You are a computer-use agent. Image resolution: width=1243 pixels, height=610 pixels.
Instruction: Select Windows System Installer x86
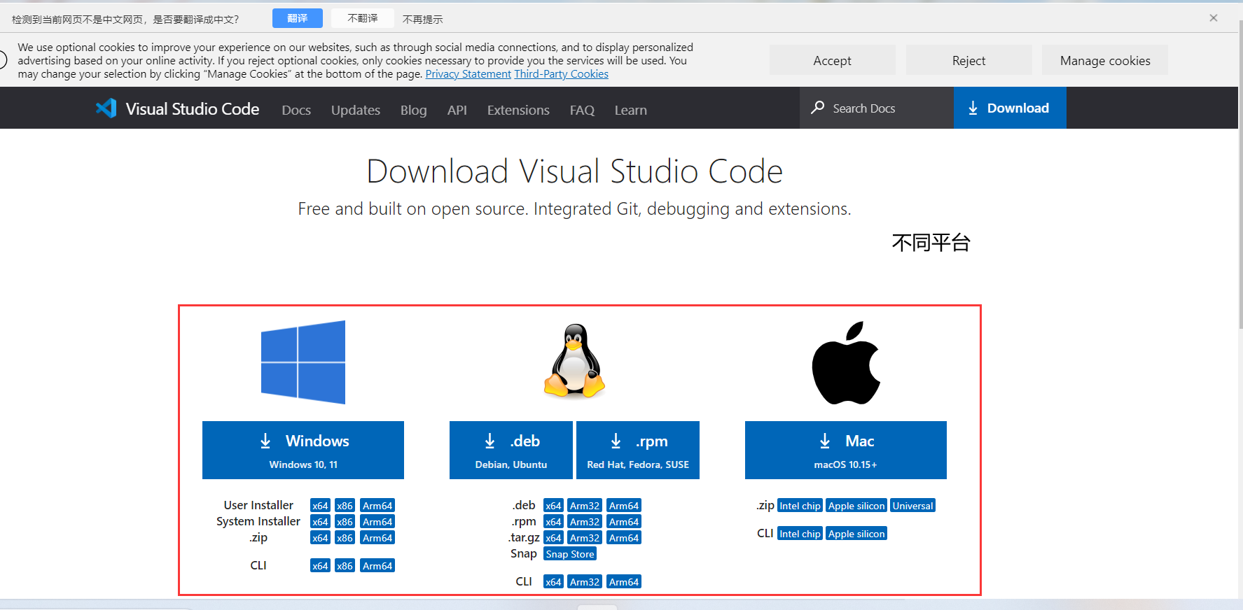(345, 521)
